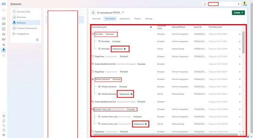The width and height of the screenshot is (253, 138).
Task: Select the Test events tab
Action: (x=110, y=19)
